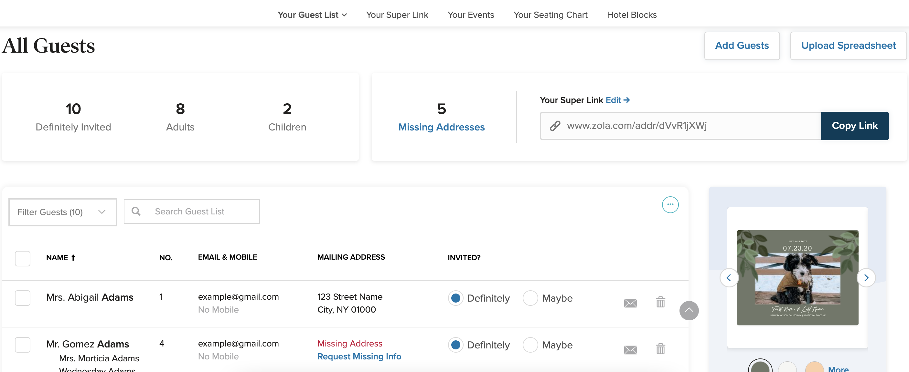Set Abigail Adams invited to Maybe

[530, 298]
